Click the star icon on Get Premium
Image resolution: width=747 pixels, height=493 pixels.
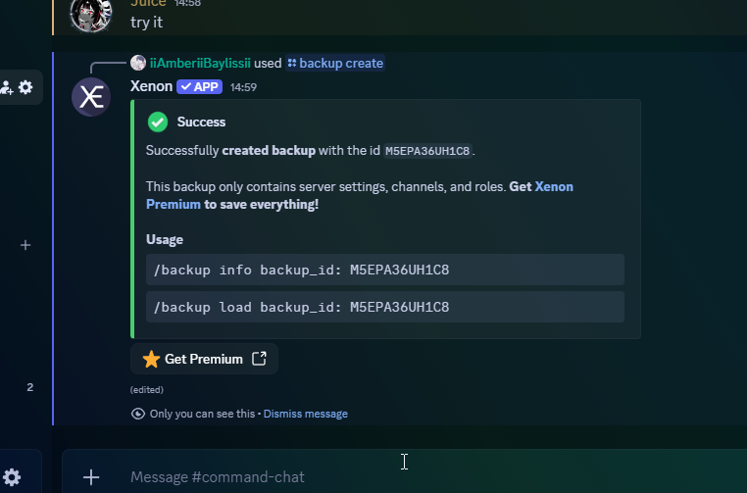pos(151,359)
